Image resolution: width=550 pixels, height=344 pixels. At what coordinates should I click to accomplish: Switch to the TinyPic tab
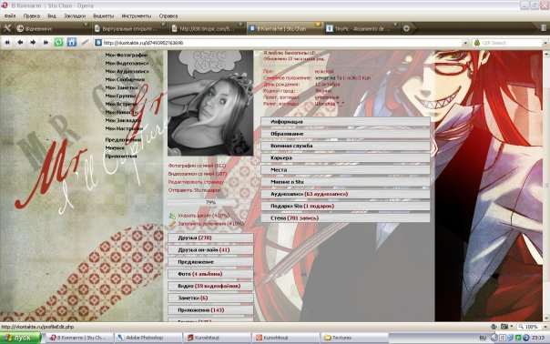(362, 29)
